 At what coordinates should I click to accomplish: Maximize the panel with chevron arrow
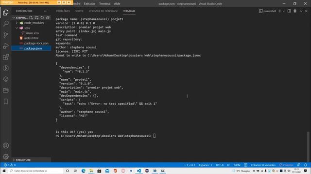click(x=301, y=11)
